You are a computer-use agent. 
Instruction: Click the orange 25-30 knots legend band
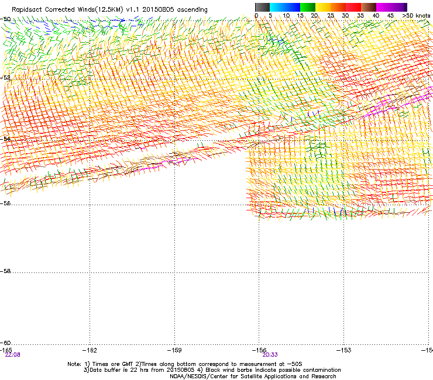[x=338, y=7]
